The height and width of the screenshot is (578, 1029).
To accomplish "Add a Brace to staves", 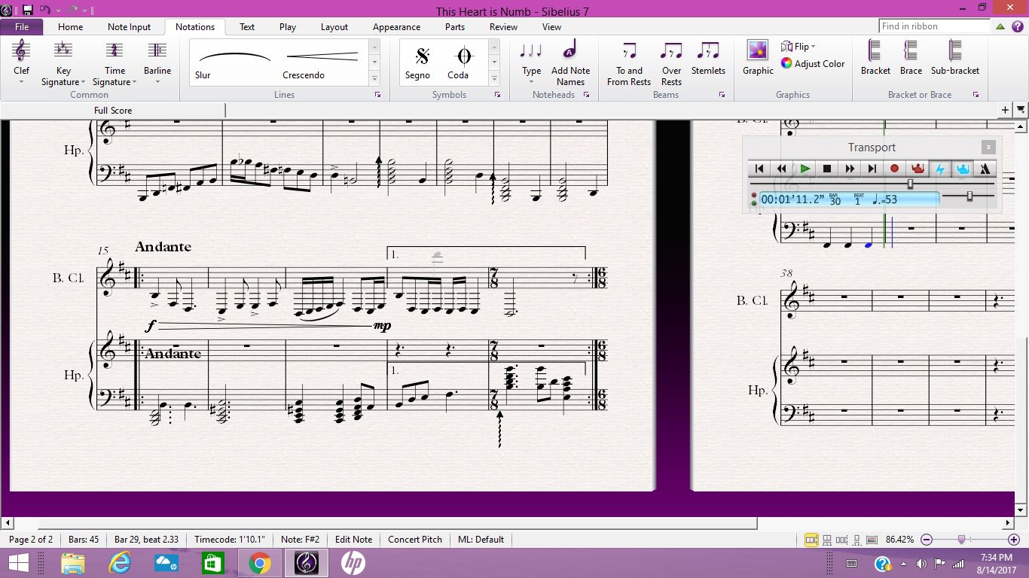I will (x=911, y=59).
